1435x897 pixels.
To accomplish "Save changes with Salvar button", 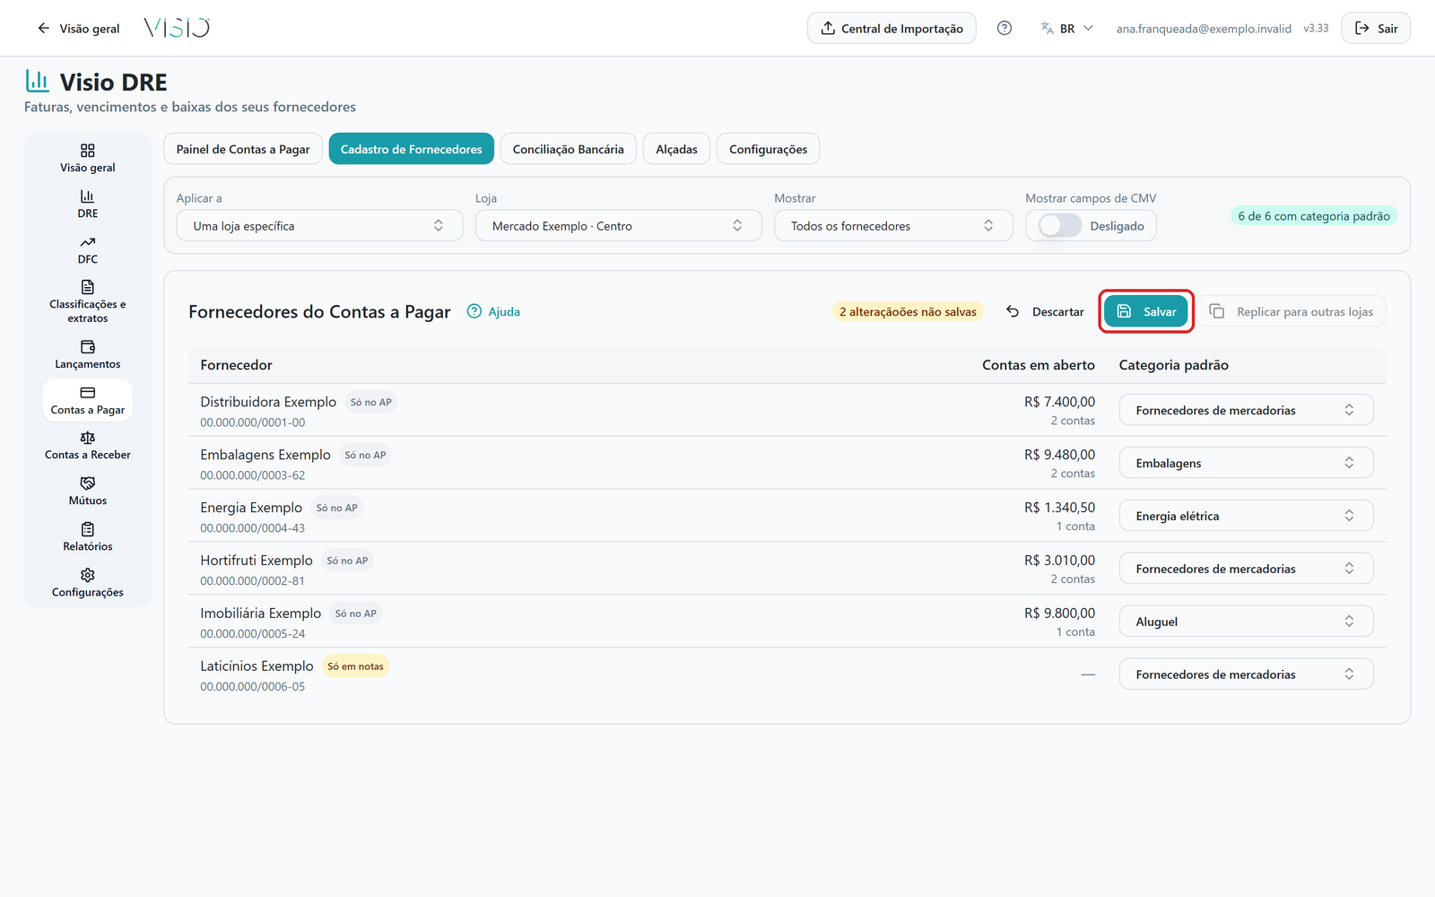I will tap(1146, 311).
